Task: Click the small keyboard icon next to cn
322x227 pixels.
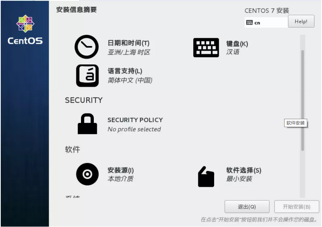Action: point(249,23)
